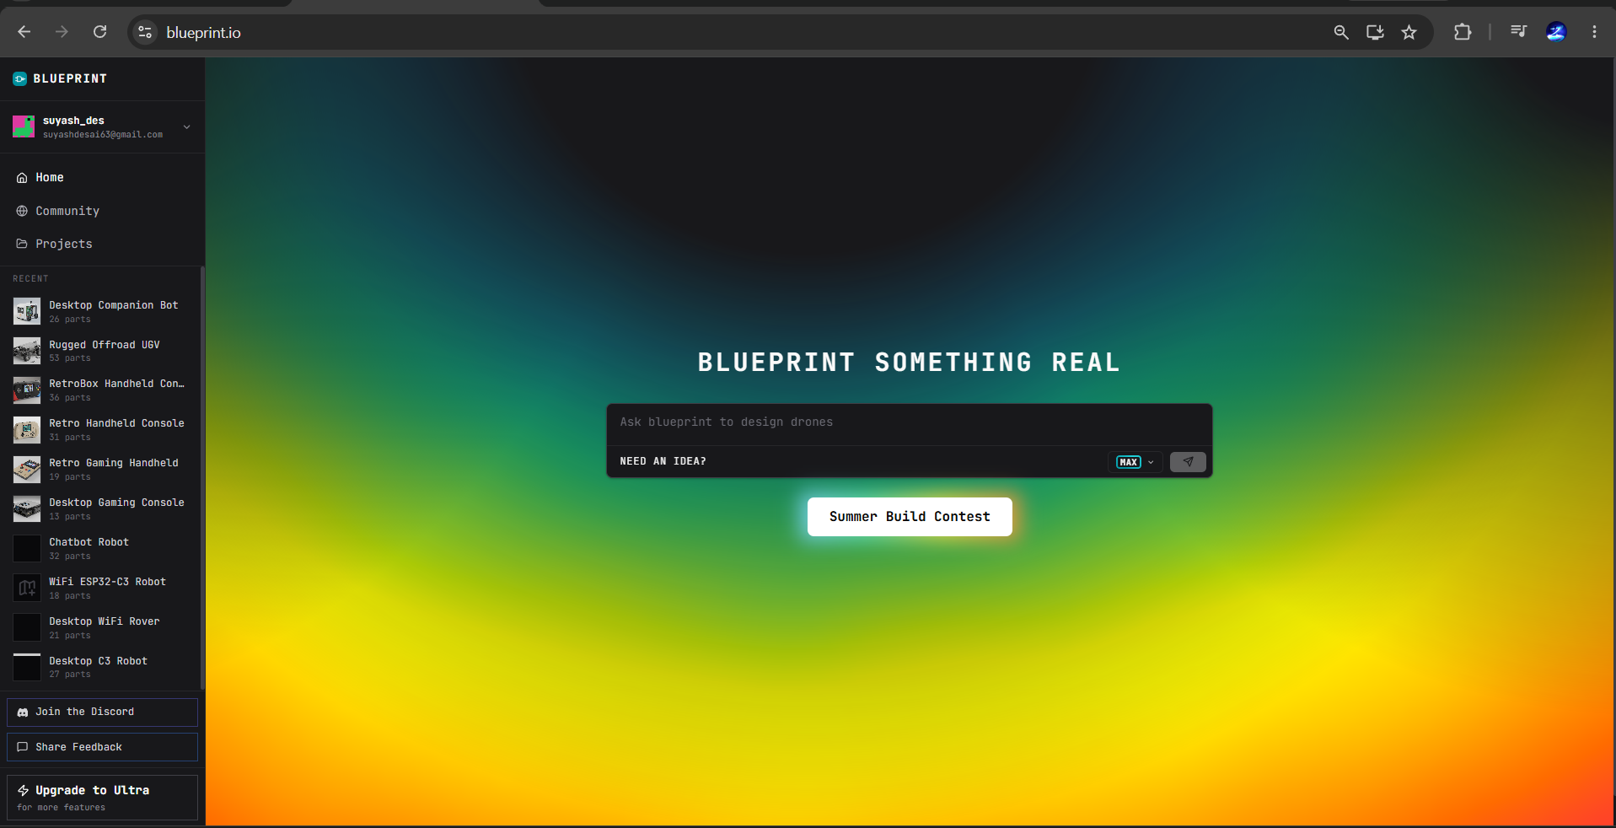Open the Summer Build Contest button

(x=910, y=517)
